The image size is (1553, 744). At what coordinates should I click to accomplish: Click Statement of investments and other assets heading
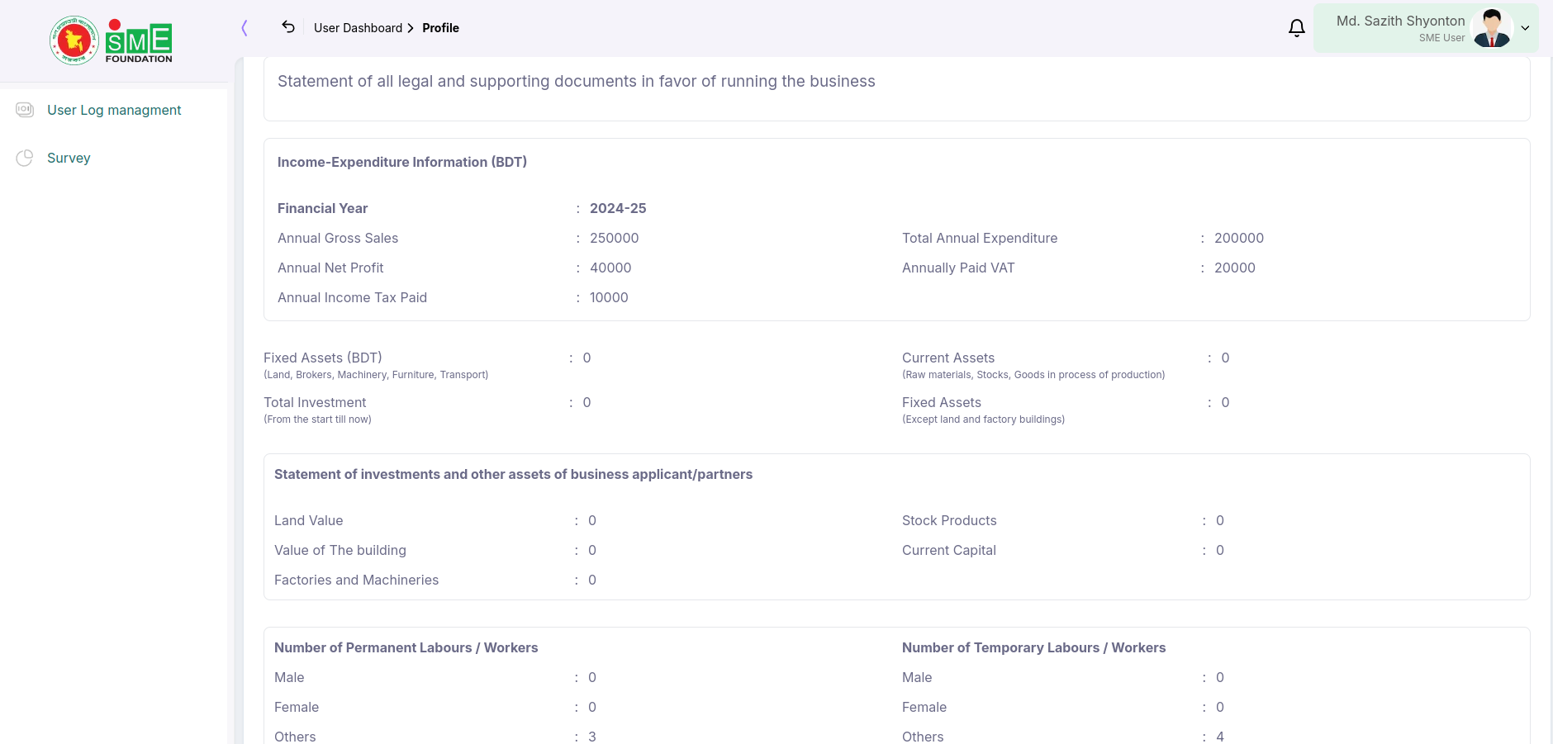(513, 474)
